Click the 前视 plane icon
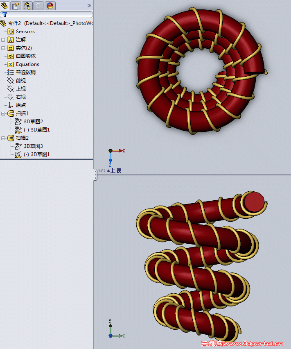Viewport: 291px width, 349px height. pyautogui.click(x=11, y=81)
